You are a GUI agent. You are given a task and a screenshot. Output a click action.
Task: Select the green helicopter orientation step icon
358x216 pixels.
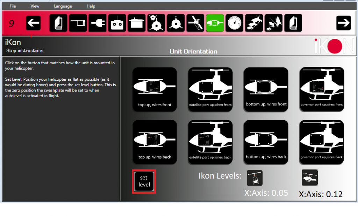[x=215, y=23]
